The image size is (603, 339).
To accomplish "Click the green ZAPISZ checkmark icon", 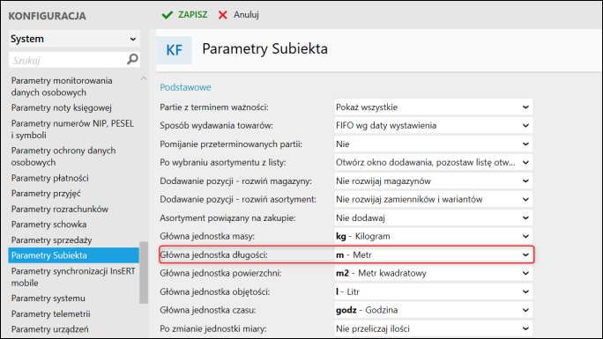I will click(x=167, y=15).
